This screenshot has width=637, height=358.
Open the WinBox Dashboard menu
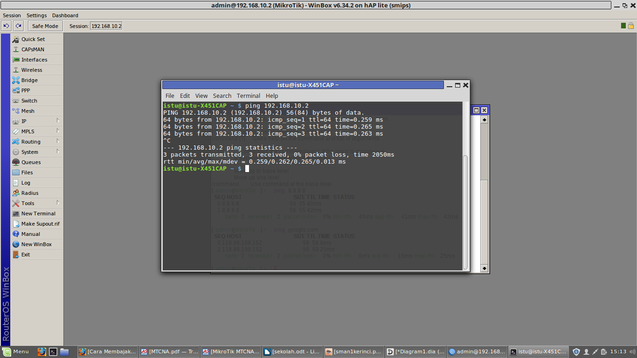pos(65,15)
